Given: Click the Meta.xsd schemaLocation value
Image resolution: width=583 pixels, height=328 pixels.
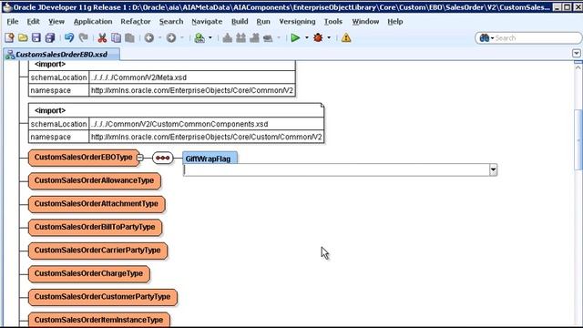Looking at the screenshot, I should (139, 77).
